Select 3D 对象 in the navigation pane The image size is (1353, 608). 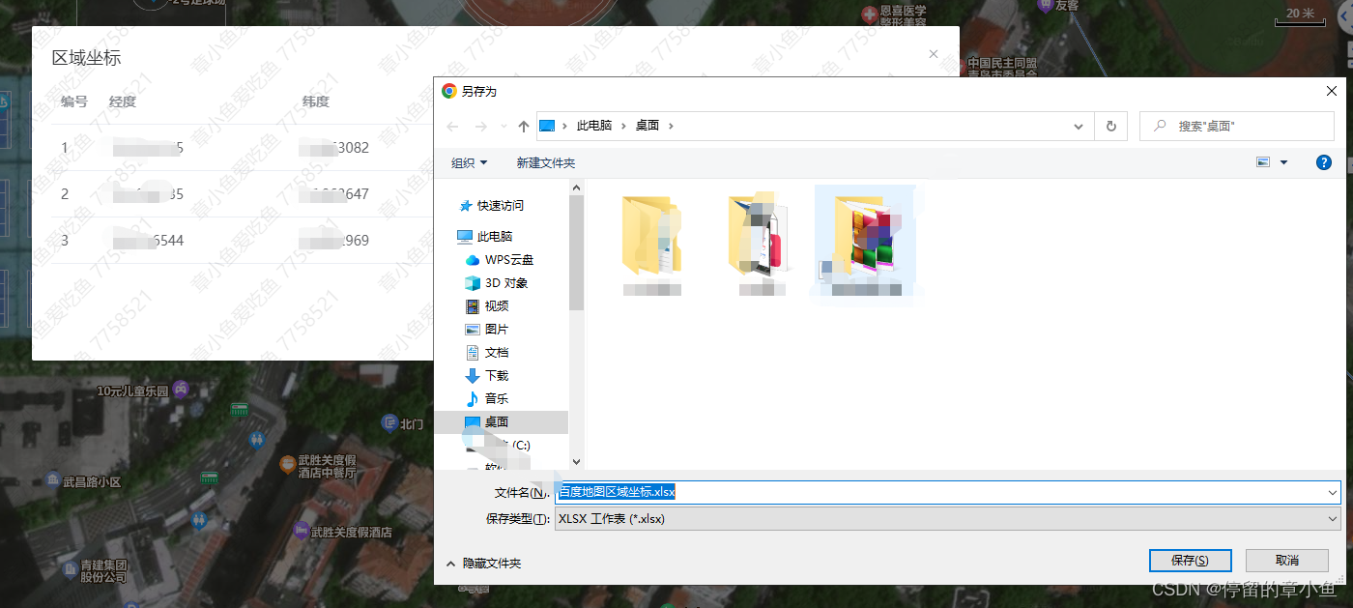506,282
